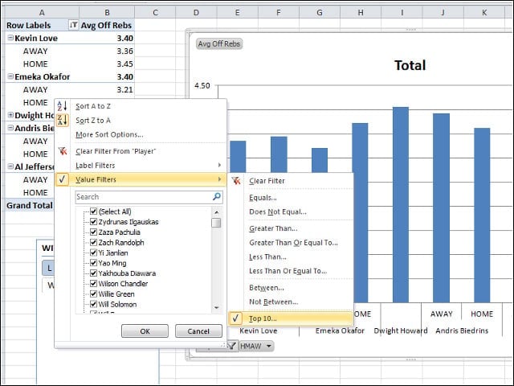This screenshot has width=514, height=386.
Task: Click the Avg Off Rebs chart field button
Action: (219, 43)
